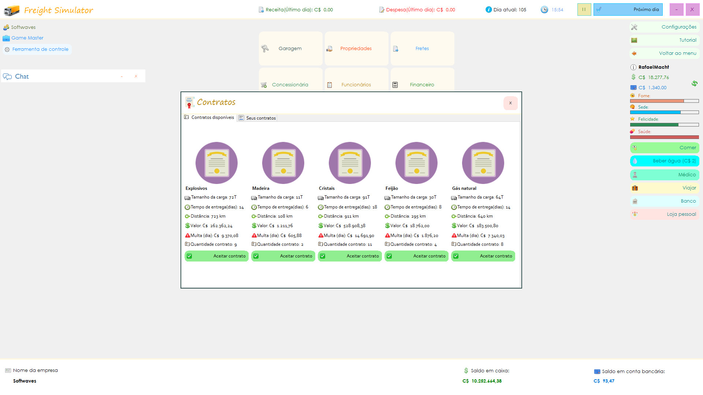
Task: Click Beber água button
Action: (665, 161)
